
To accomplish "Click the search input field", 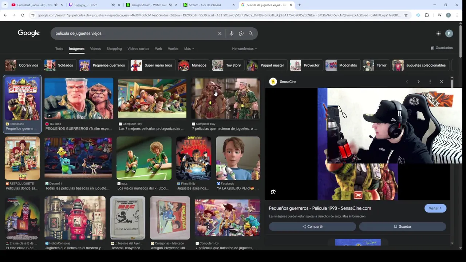I will tap(135, 33).
